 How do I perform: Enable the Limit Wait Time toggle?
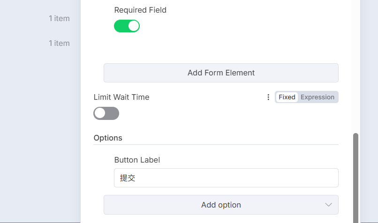point(106,113)
